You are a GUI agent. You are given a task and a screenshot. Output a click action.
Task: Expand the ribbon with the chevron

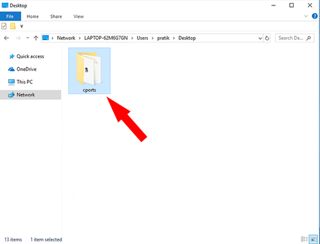(306, 16)
